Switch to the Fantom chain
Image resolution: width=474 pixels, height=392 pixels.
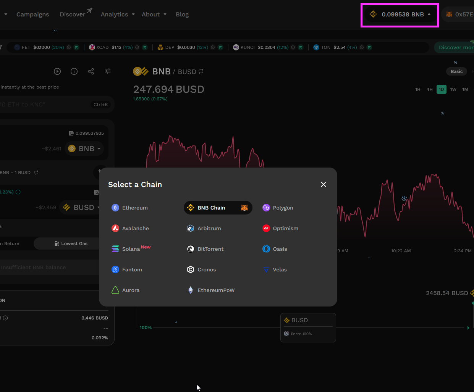(x=127, y=269)
